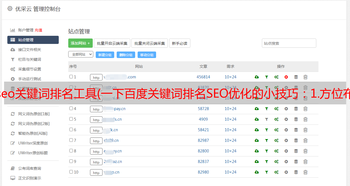Select the checkbox in row 9
Image resolution: width=350 pixels, height=186 pixels.
pyautogui.click(x=71, y=161)
